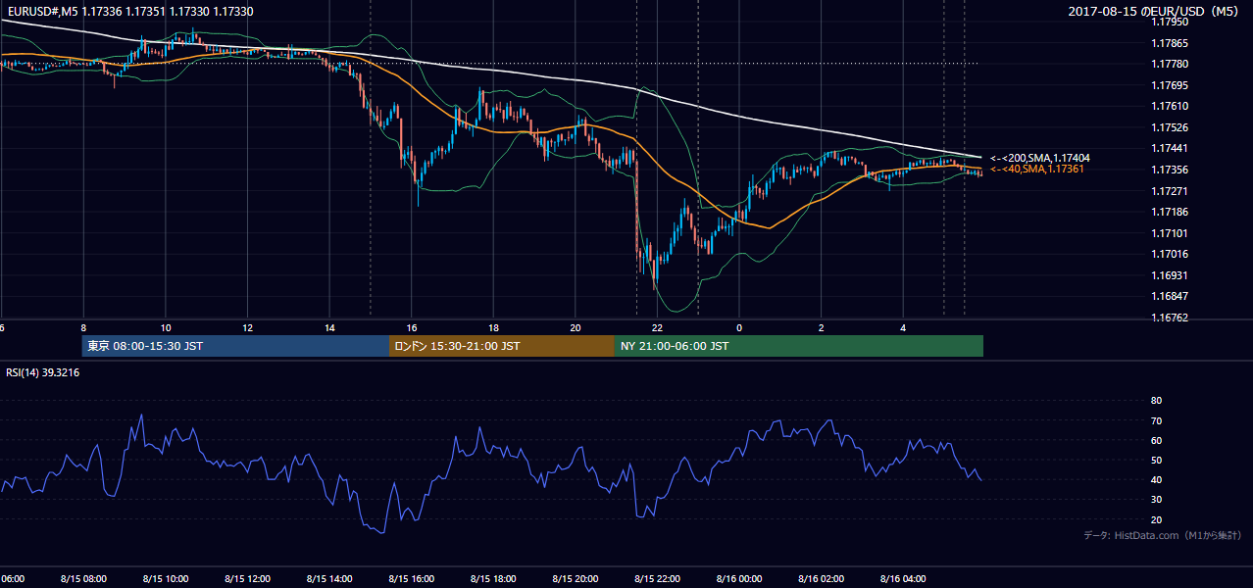Screen dimensions: 1253x588
Task: Click price axis label 1.17526
Action: pyautogui.click(x=1170, y=127)
